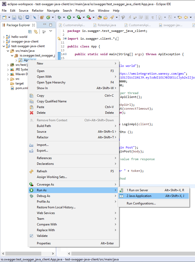Expand the hello-world project tree node

[4, 37]
